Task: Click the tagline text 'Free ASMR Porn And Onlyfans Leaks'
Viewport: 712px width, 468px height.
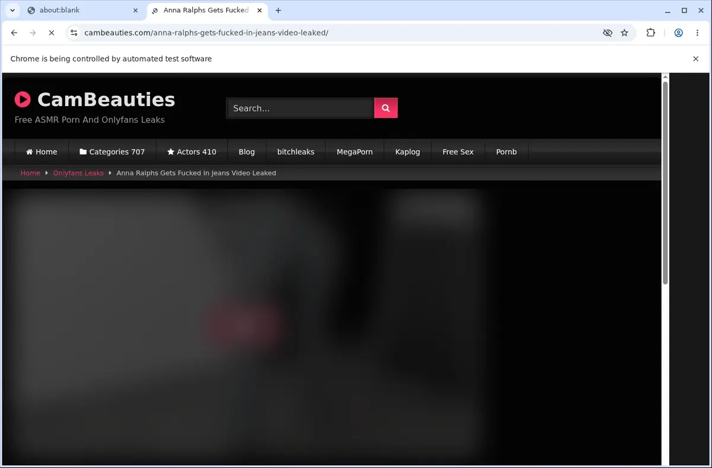Action: 90,120
